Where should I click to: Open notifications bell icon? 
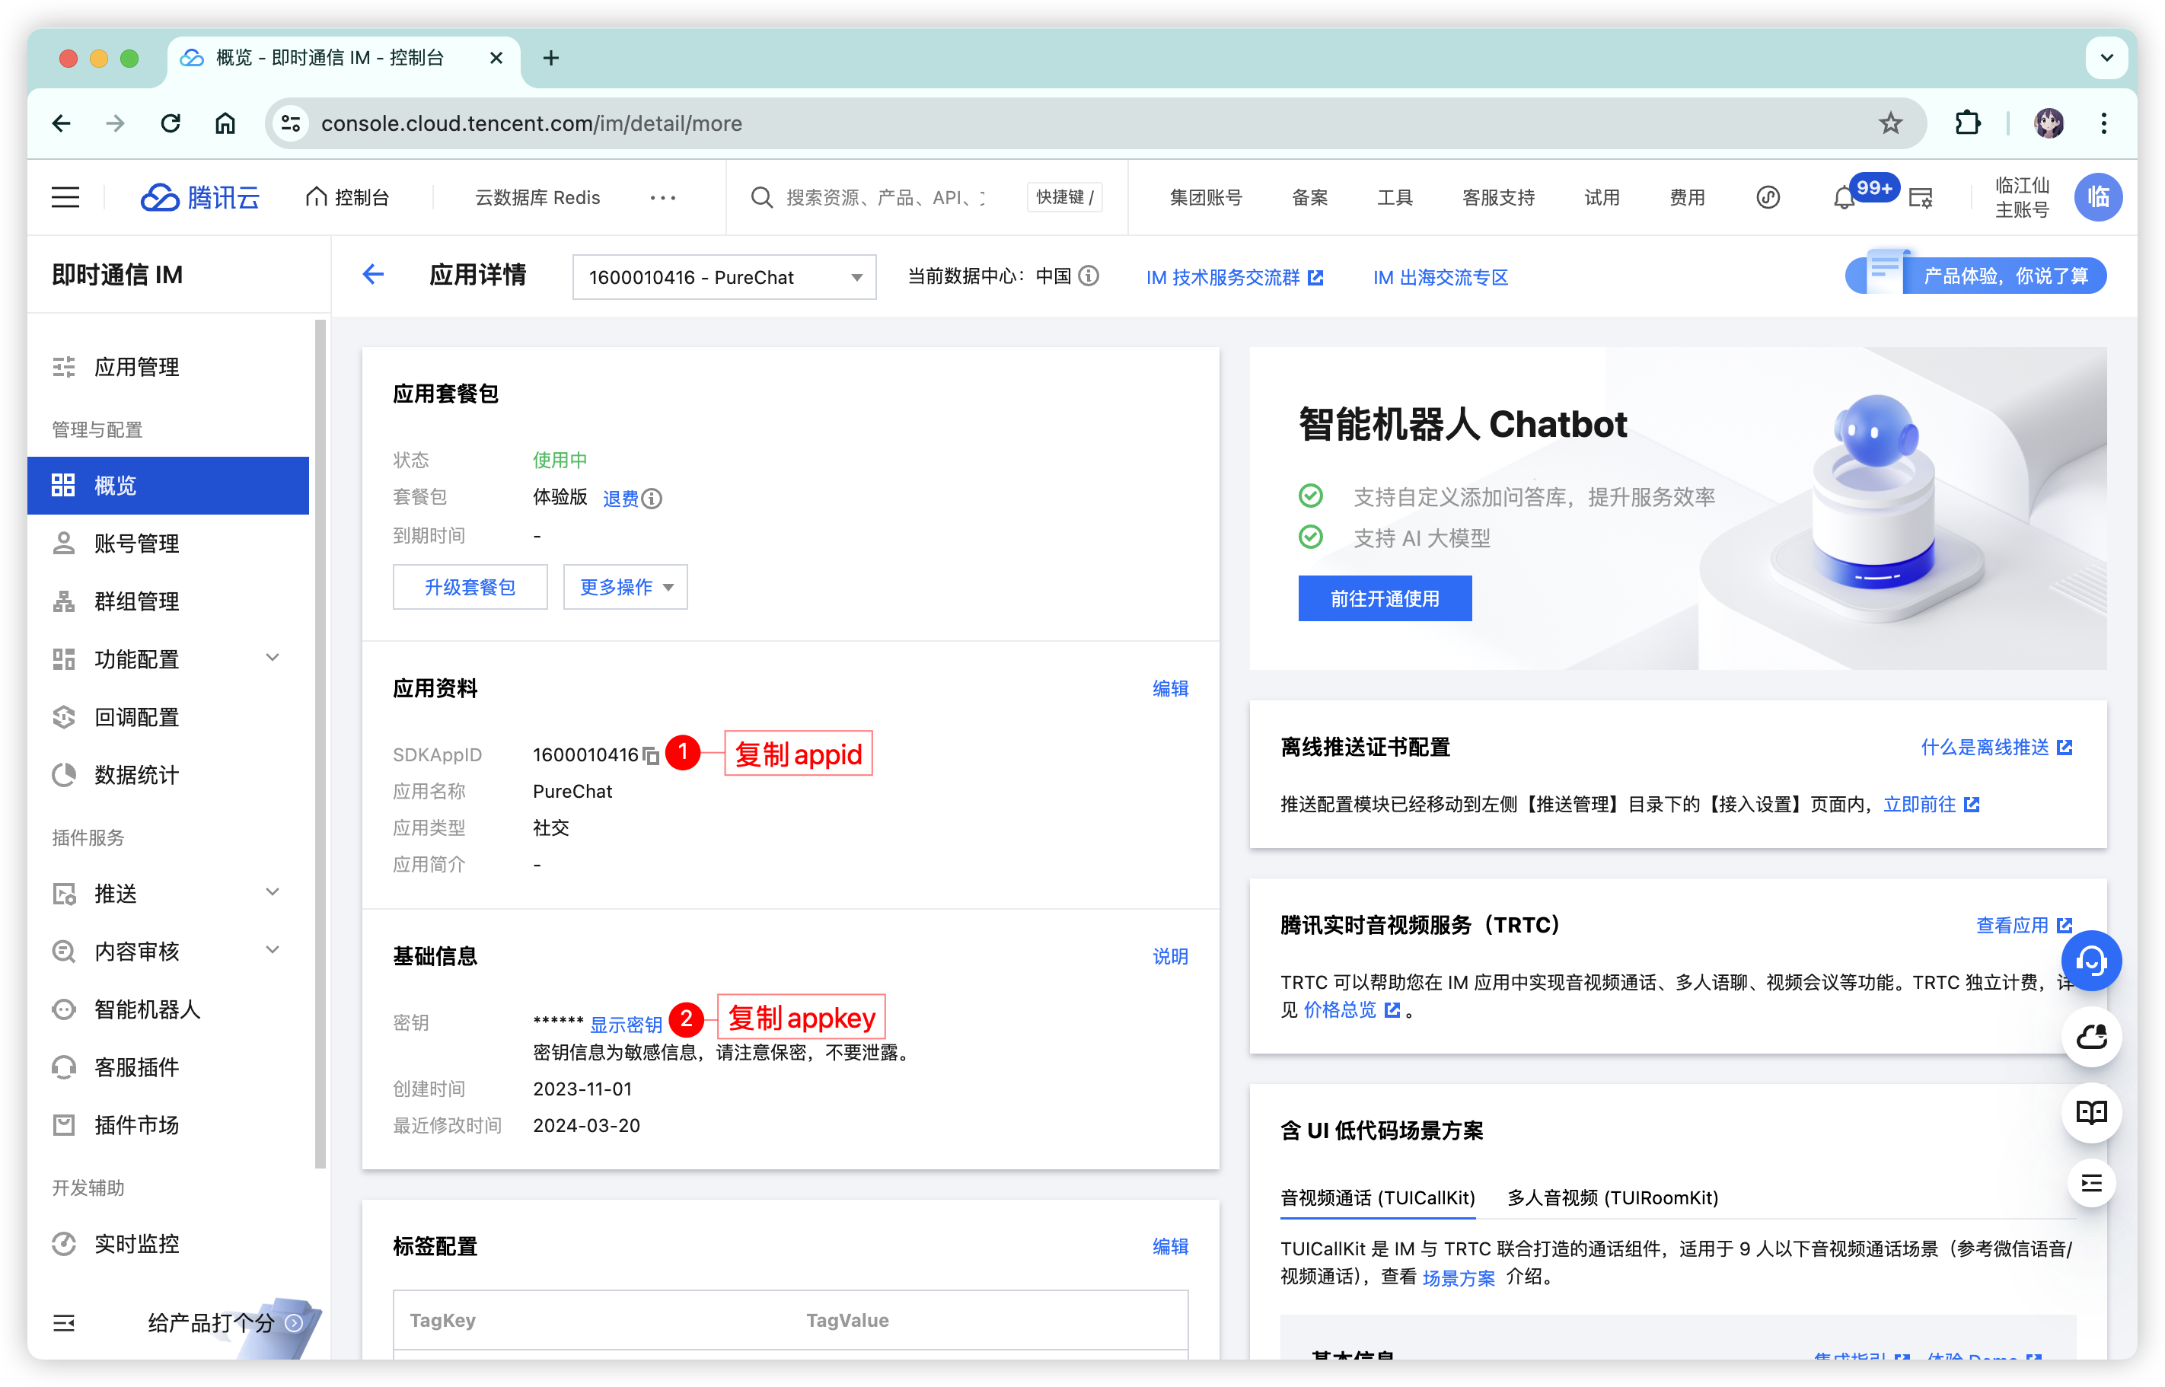click(x=1844, y=198)
